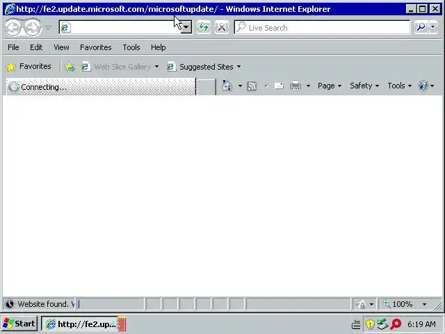Expand the zoom level dropdown arrow
This screenshot has height=334, width=445.
(424, 305)
